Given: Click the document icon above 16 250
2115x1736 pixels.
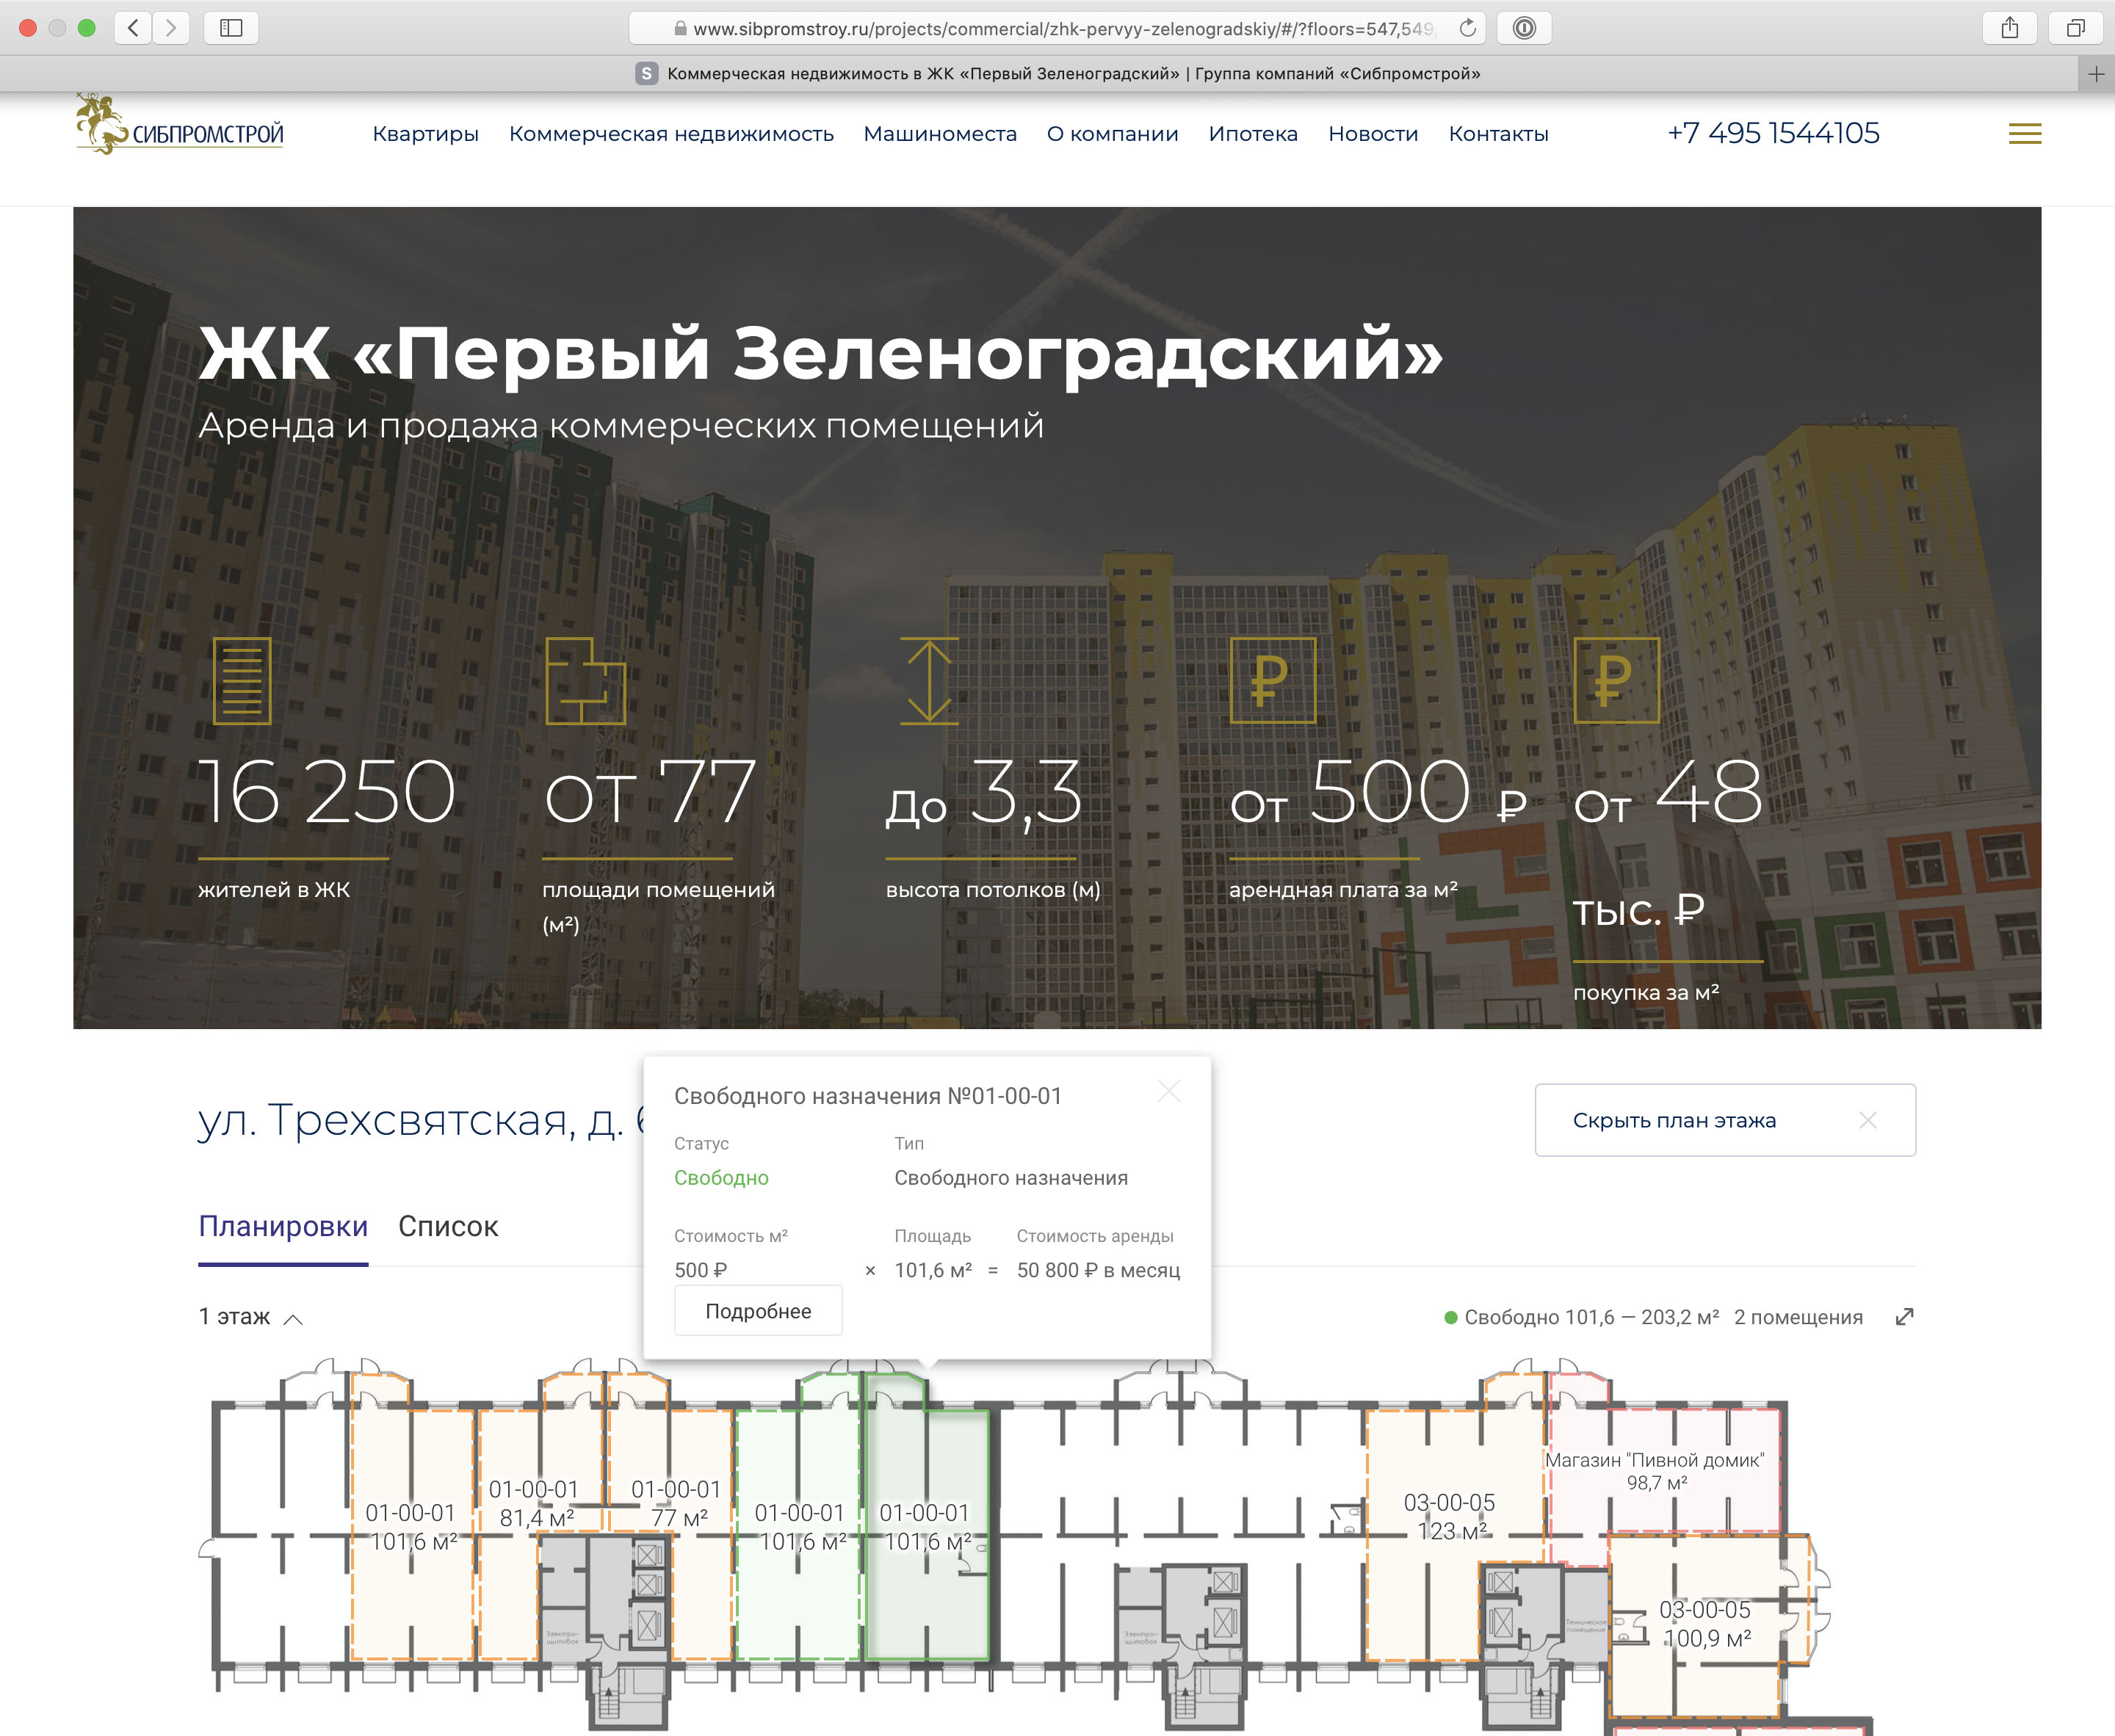Looking at the screenshot, I should pyautogui.click(x=242, y=681).
